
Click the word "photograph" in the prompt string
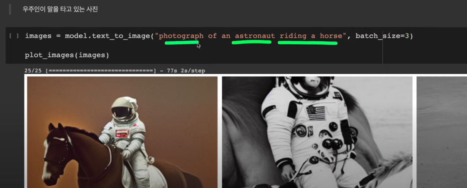coord(181,36)
